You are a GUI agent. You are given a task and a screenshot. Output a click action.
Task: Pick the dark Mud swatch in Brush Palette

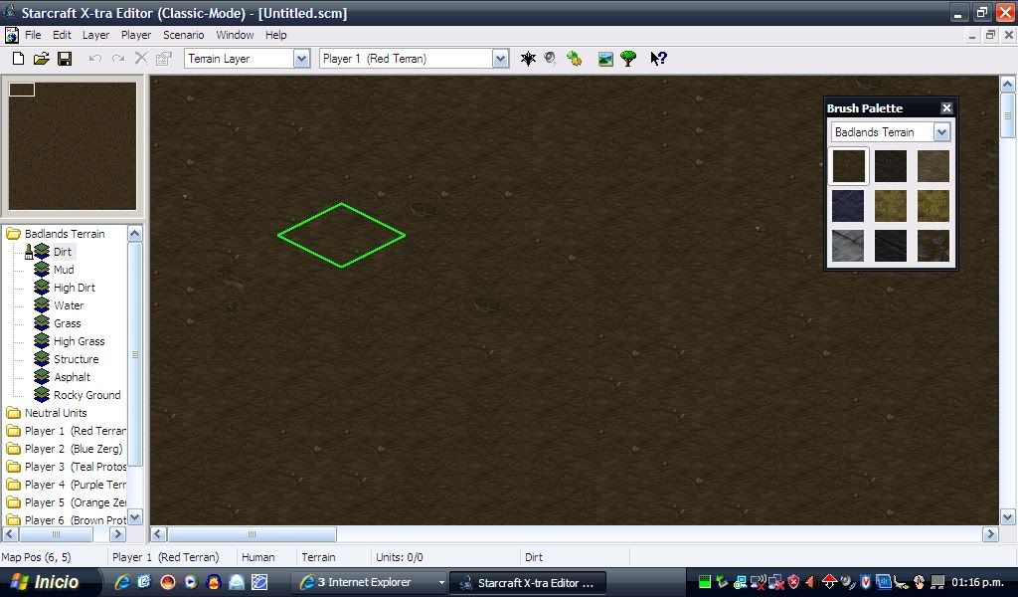point(891,166)
